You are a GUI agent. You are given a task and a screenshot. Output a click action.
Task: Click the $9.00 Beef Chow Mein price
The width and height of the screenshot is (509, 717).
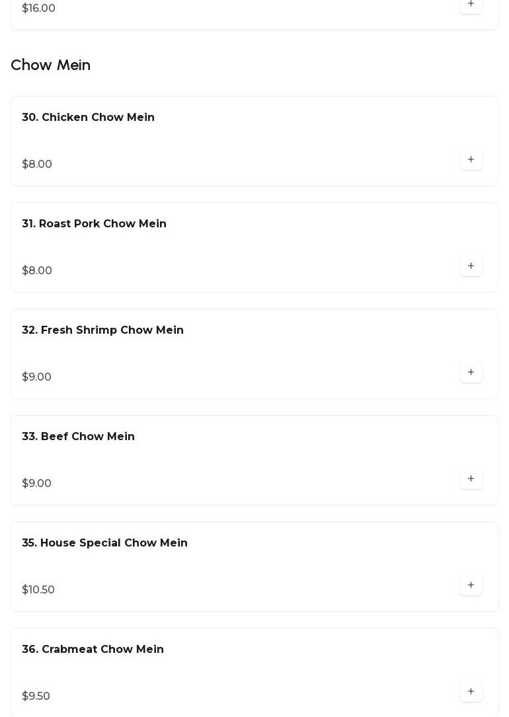click(x=37, y=484)
